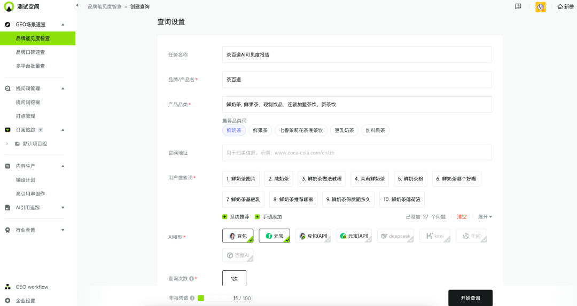Screen dimensions: 577x306
Task: Add the 豆乳奶茶 category chip
Action: [344, 130]
